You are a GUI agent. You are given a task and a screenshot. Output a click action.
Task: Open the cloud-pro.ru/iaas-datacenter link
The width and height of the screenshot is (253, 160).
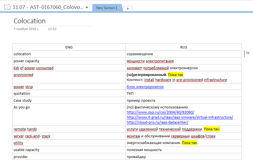[x=158, y=122]
